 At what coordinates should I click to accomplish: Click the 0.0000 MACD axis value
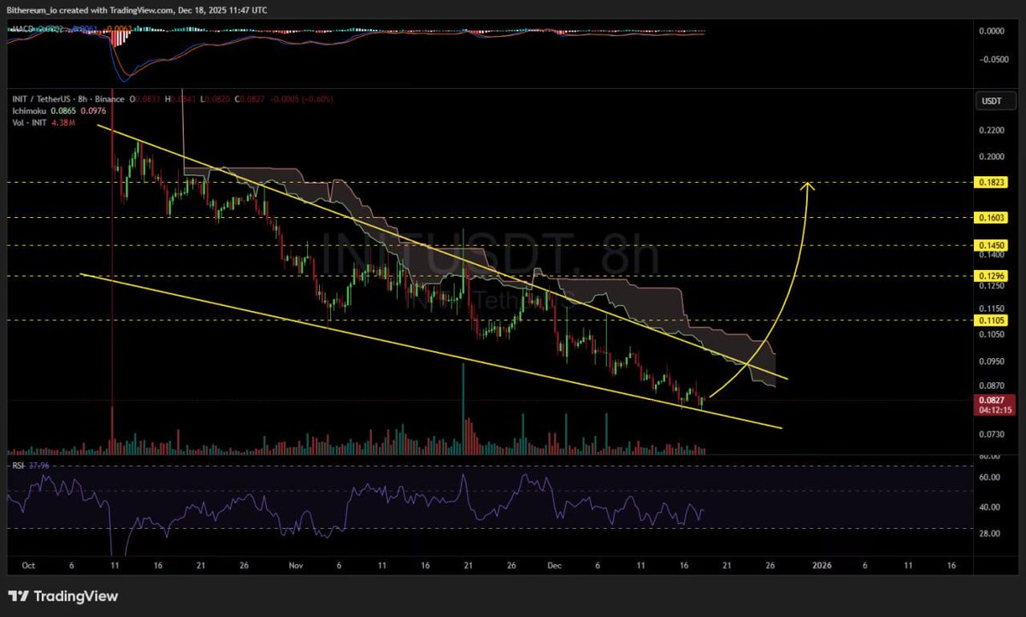point(991,31)
